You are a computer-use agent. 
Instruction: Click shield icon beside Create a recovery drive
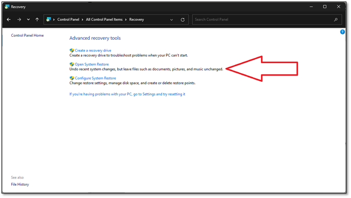[x=72, y=51]
